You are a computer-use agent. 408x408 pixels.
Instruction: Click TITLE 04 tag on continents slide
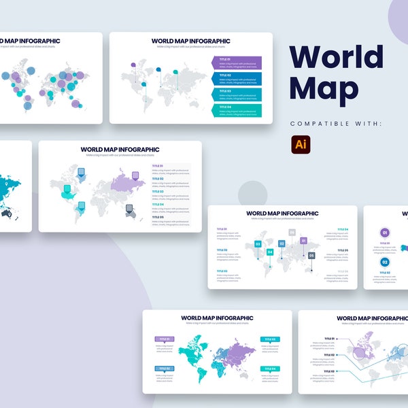[270, 369]
